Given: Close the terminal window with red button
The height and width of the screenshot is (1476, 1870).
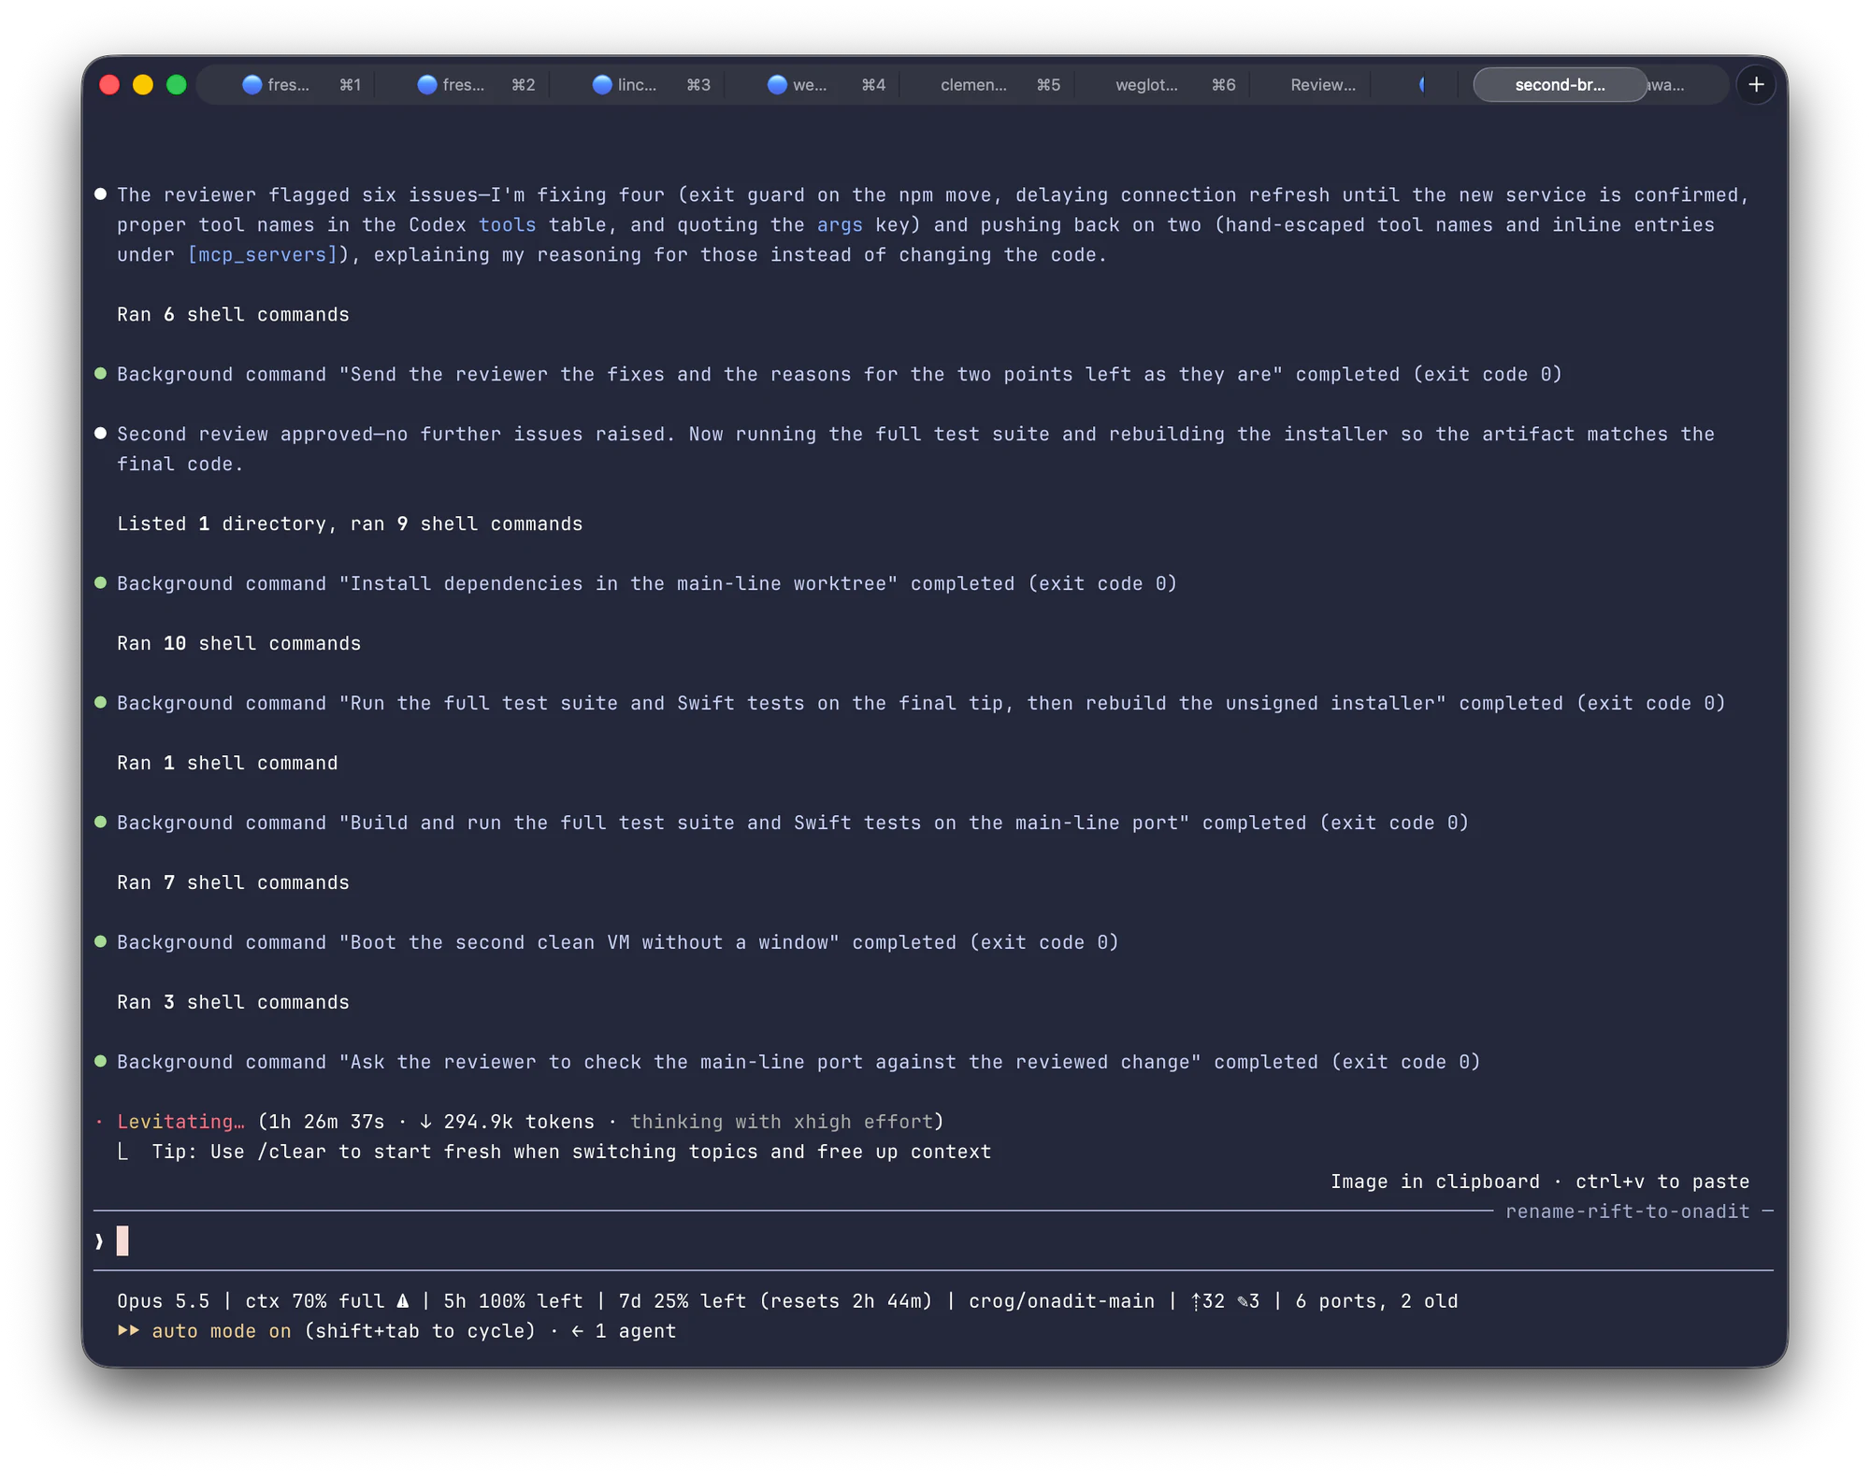Looking at the screenshot, I should (x=109, y=85).
